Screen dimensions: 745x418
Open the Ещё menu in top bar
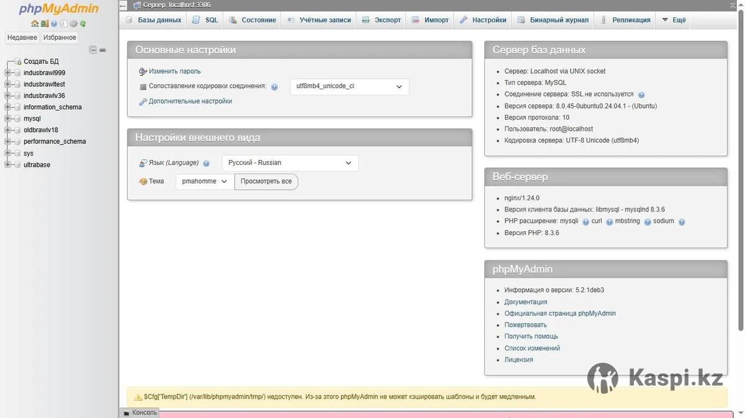674,20
